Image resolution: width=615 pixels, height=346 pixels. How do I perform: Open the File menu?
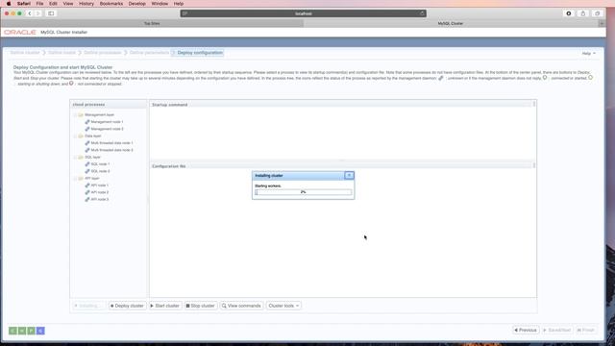pyautogui.click(x=39, y=4)
